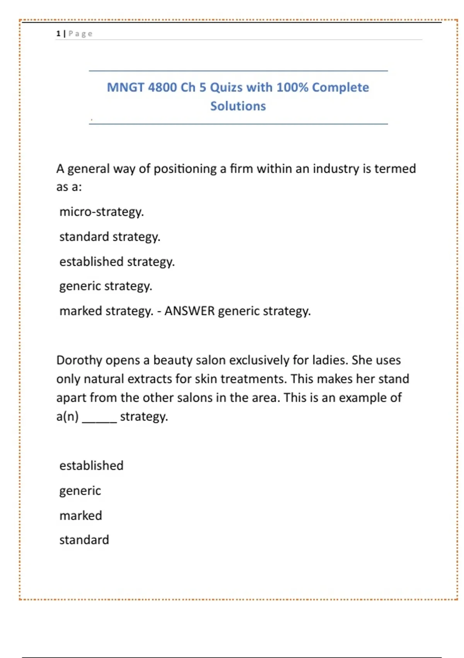Click the "as a:" line of first question

coord(69,187)
